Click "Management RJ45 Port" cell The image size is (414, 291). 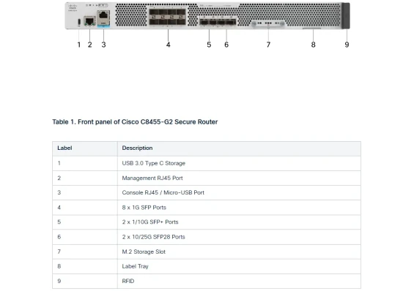pyautogui.click(x=239, y=178)
